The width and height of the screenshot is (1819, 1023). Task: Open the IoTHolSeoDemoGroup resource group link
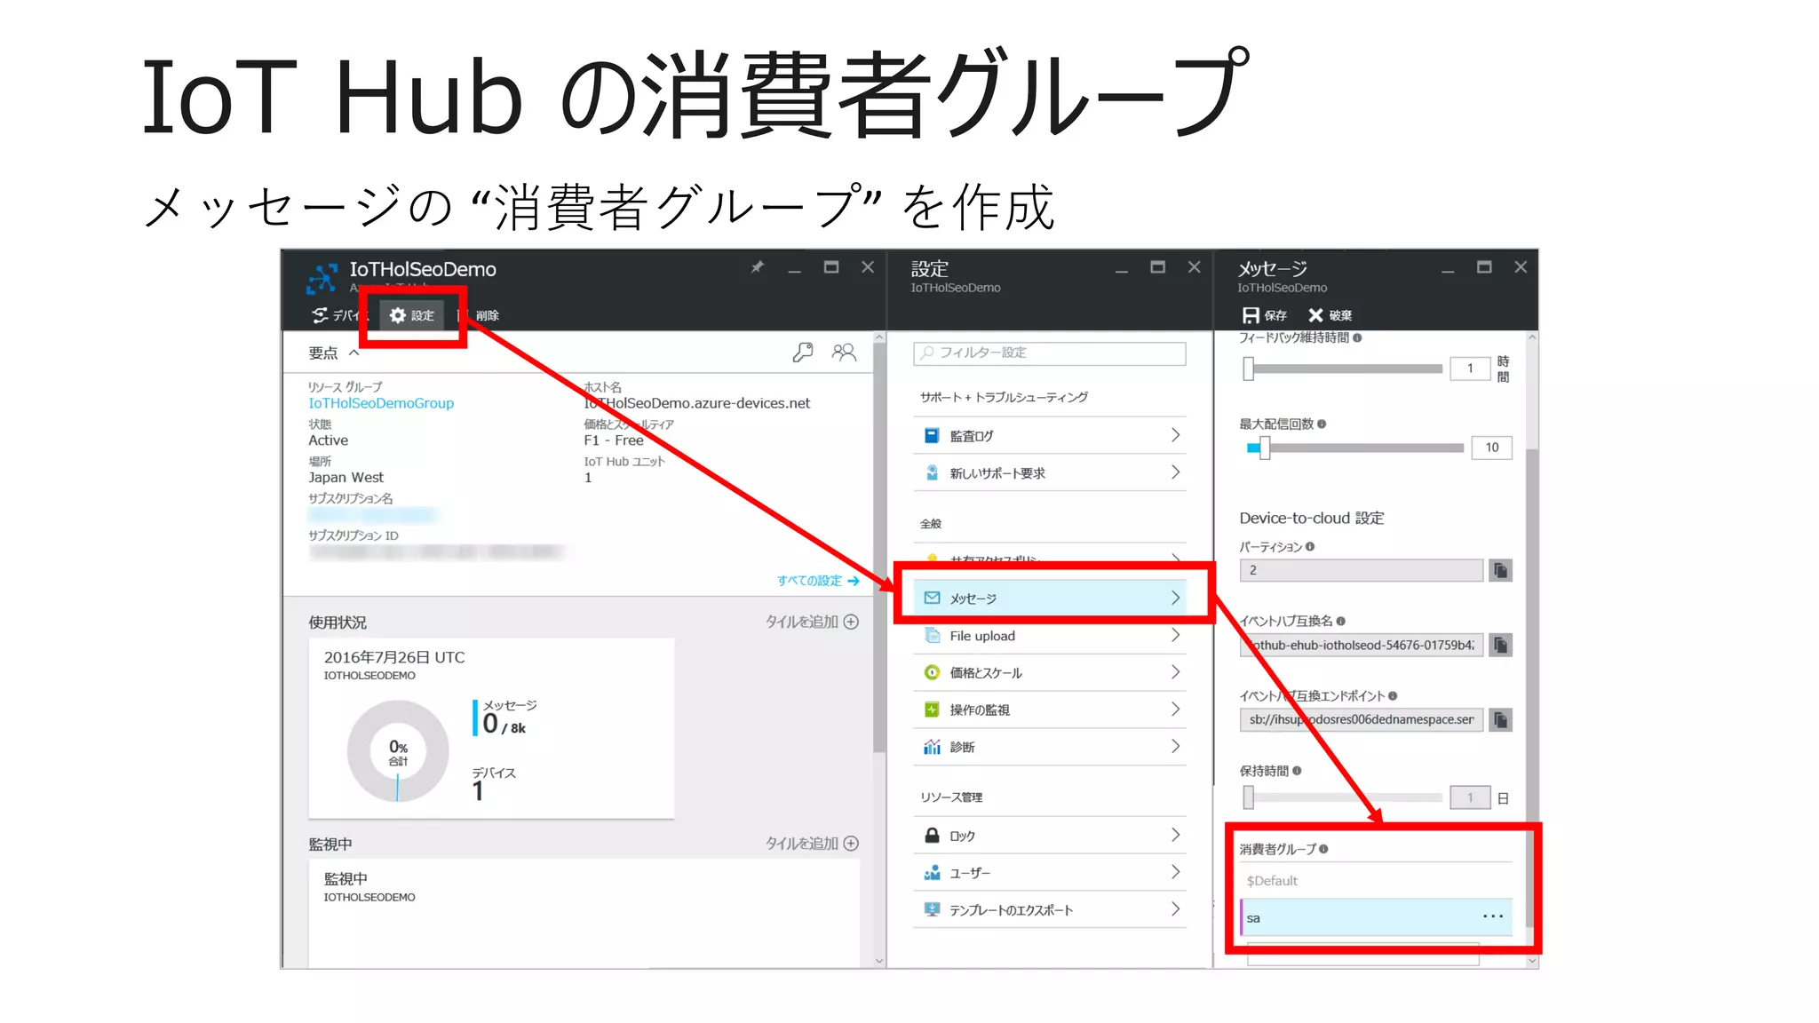point(381,403)
